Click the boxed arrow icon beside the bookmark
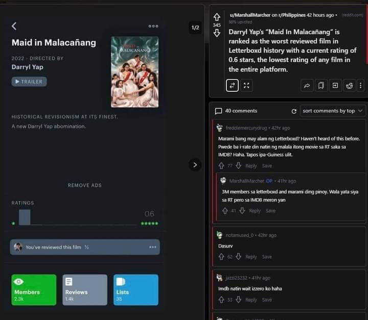368x320 pixels. [335, 86]
